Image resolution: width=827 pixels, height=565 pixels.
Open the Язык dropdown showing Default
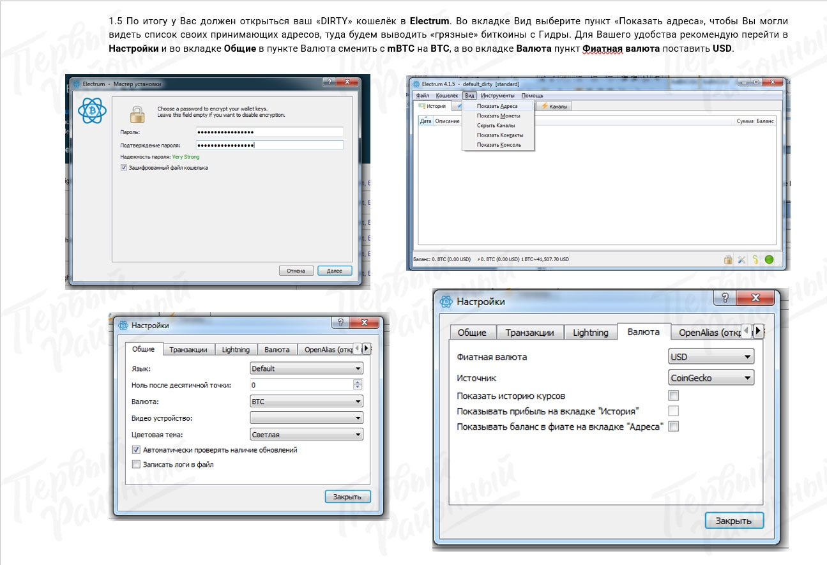307,368
